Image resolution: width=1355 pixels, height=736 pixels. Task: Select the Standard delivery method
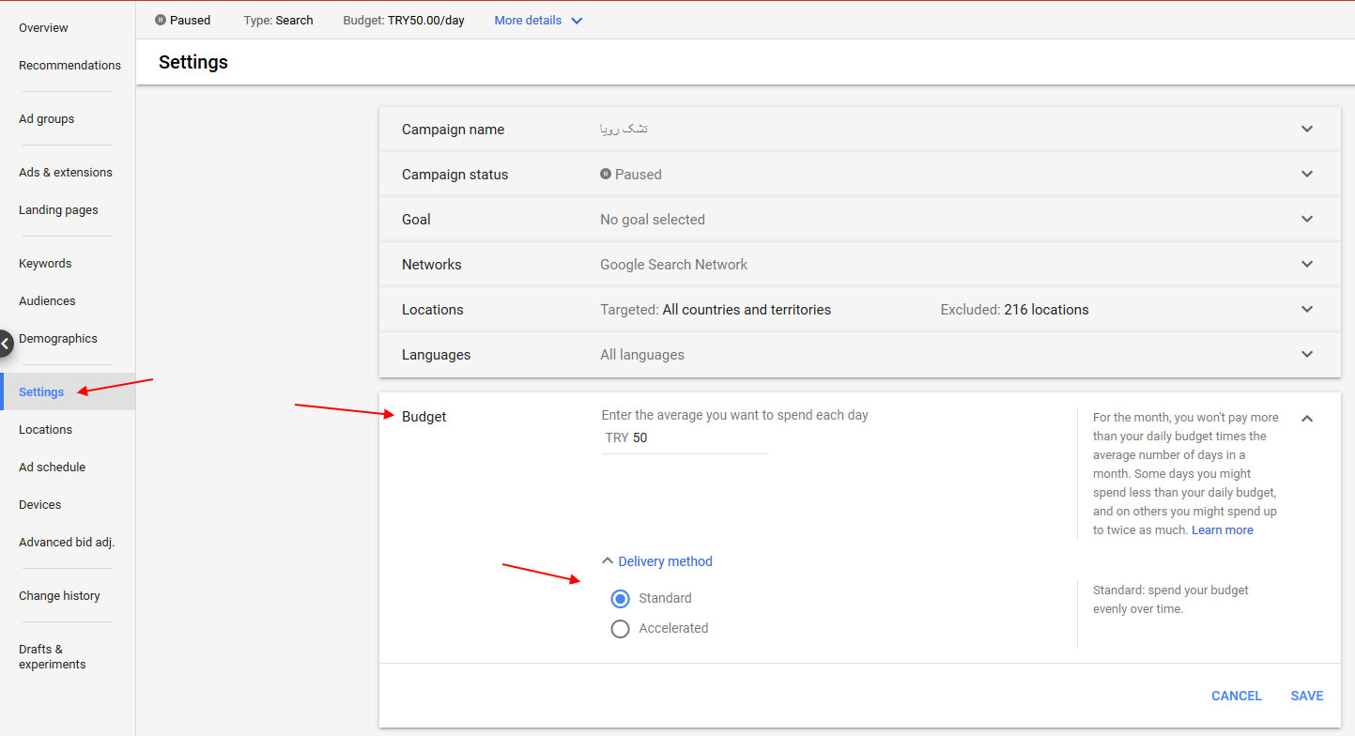[620, 598]
